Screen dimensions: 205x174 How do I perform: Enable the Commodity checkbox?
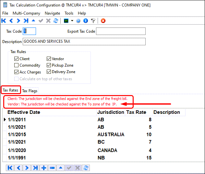tap(17, 65)
